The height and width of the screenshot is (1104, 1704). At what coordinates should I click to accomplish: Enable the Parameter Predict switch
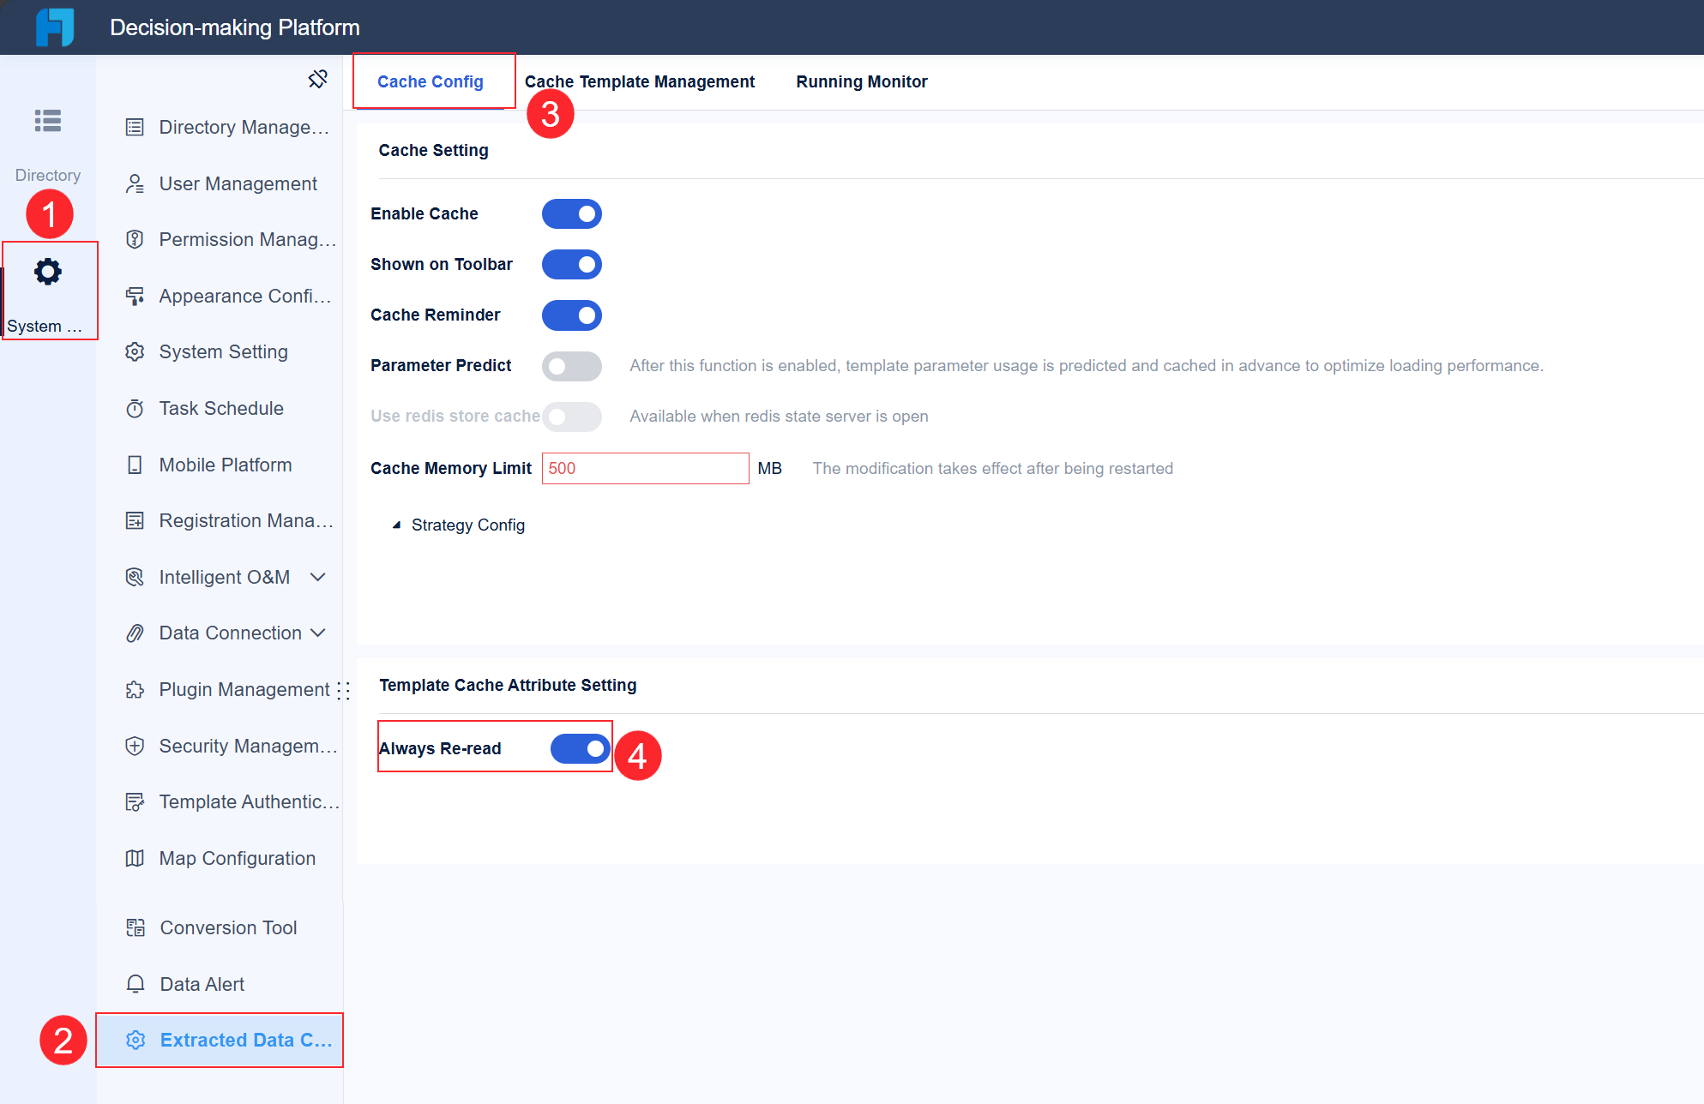coord(572,366)
